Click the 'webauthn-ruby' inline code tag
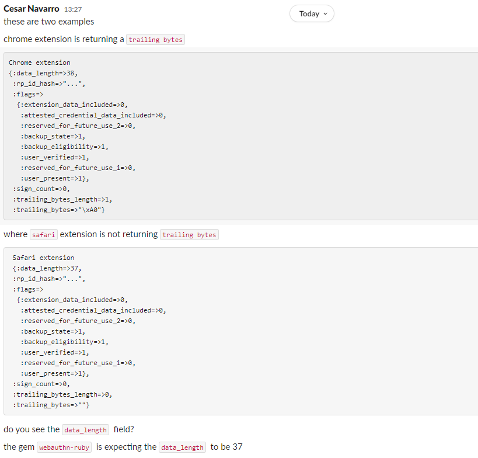The image size is (478, 458). click(64, 447)
